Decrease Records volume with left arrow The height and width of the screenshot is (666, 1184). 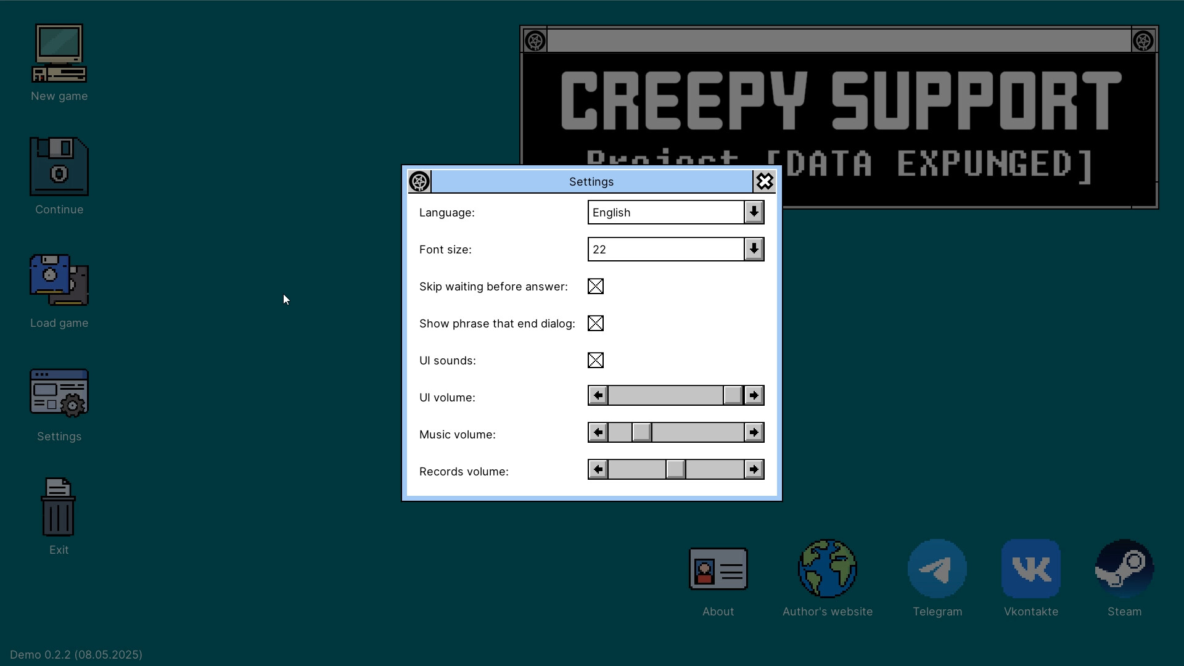(x=597, y=469)
